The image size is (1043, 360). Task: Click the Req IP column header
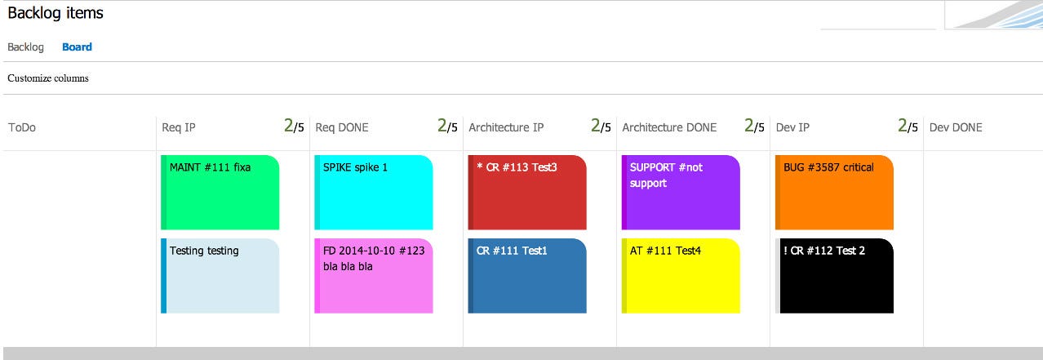coord(179,127)
